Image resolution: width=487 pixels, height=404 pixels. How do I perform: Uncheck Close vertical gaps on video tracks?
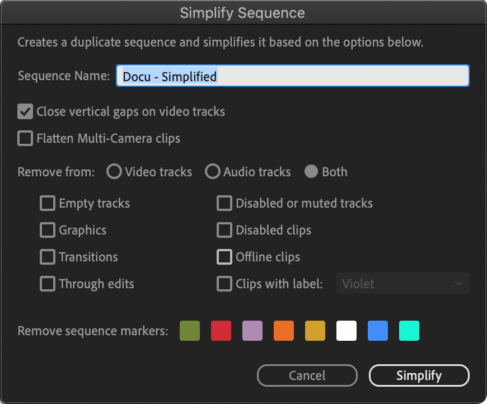[x=25, y=111]
